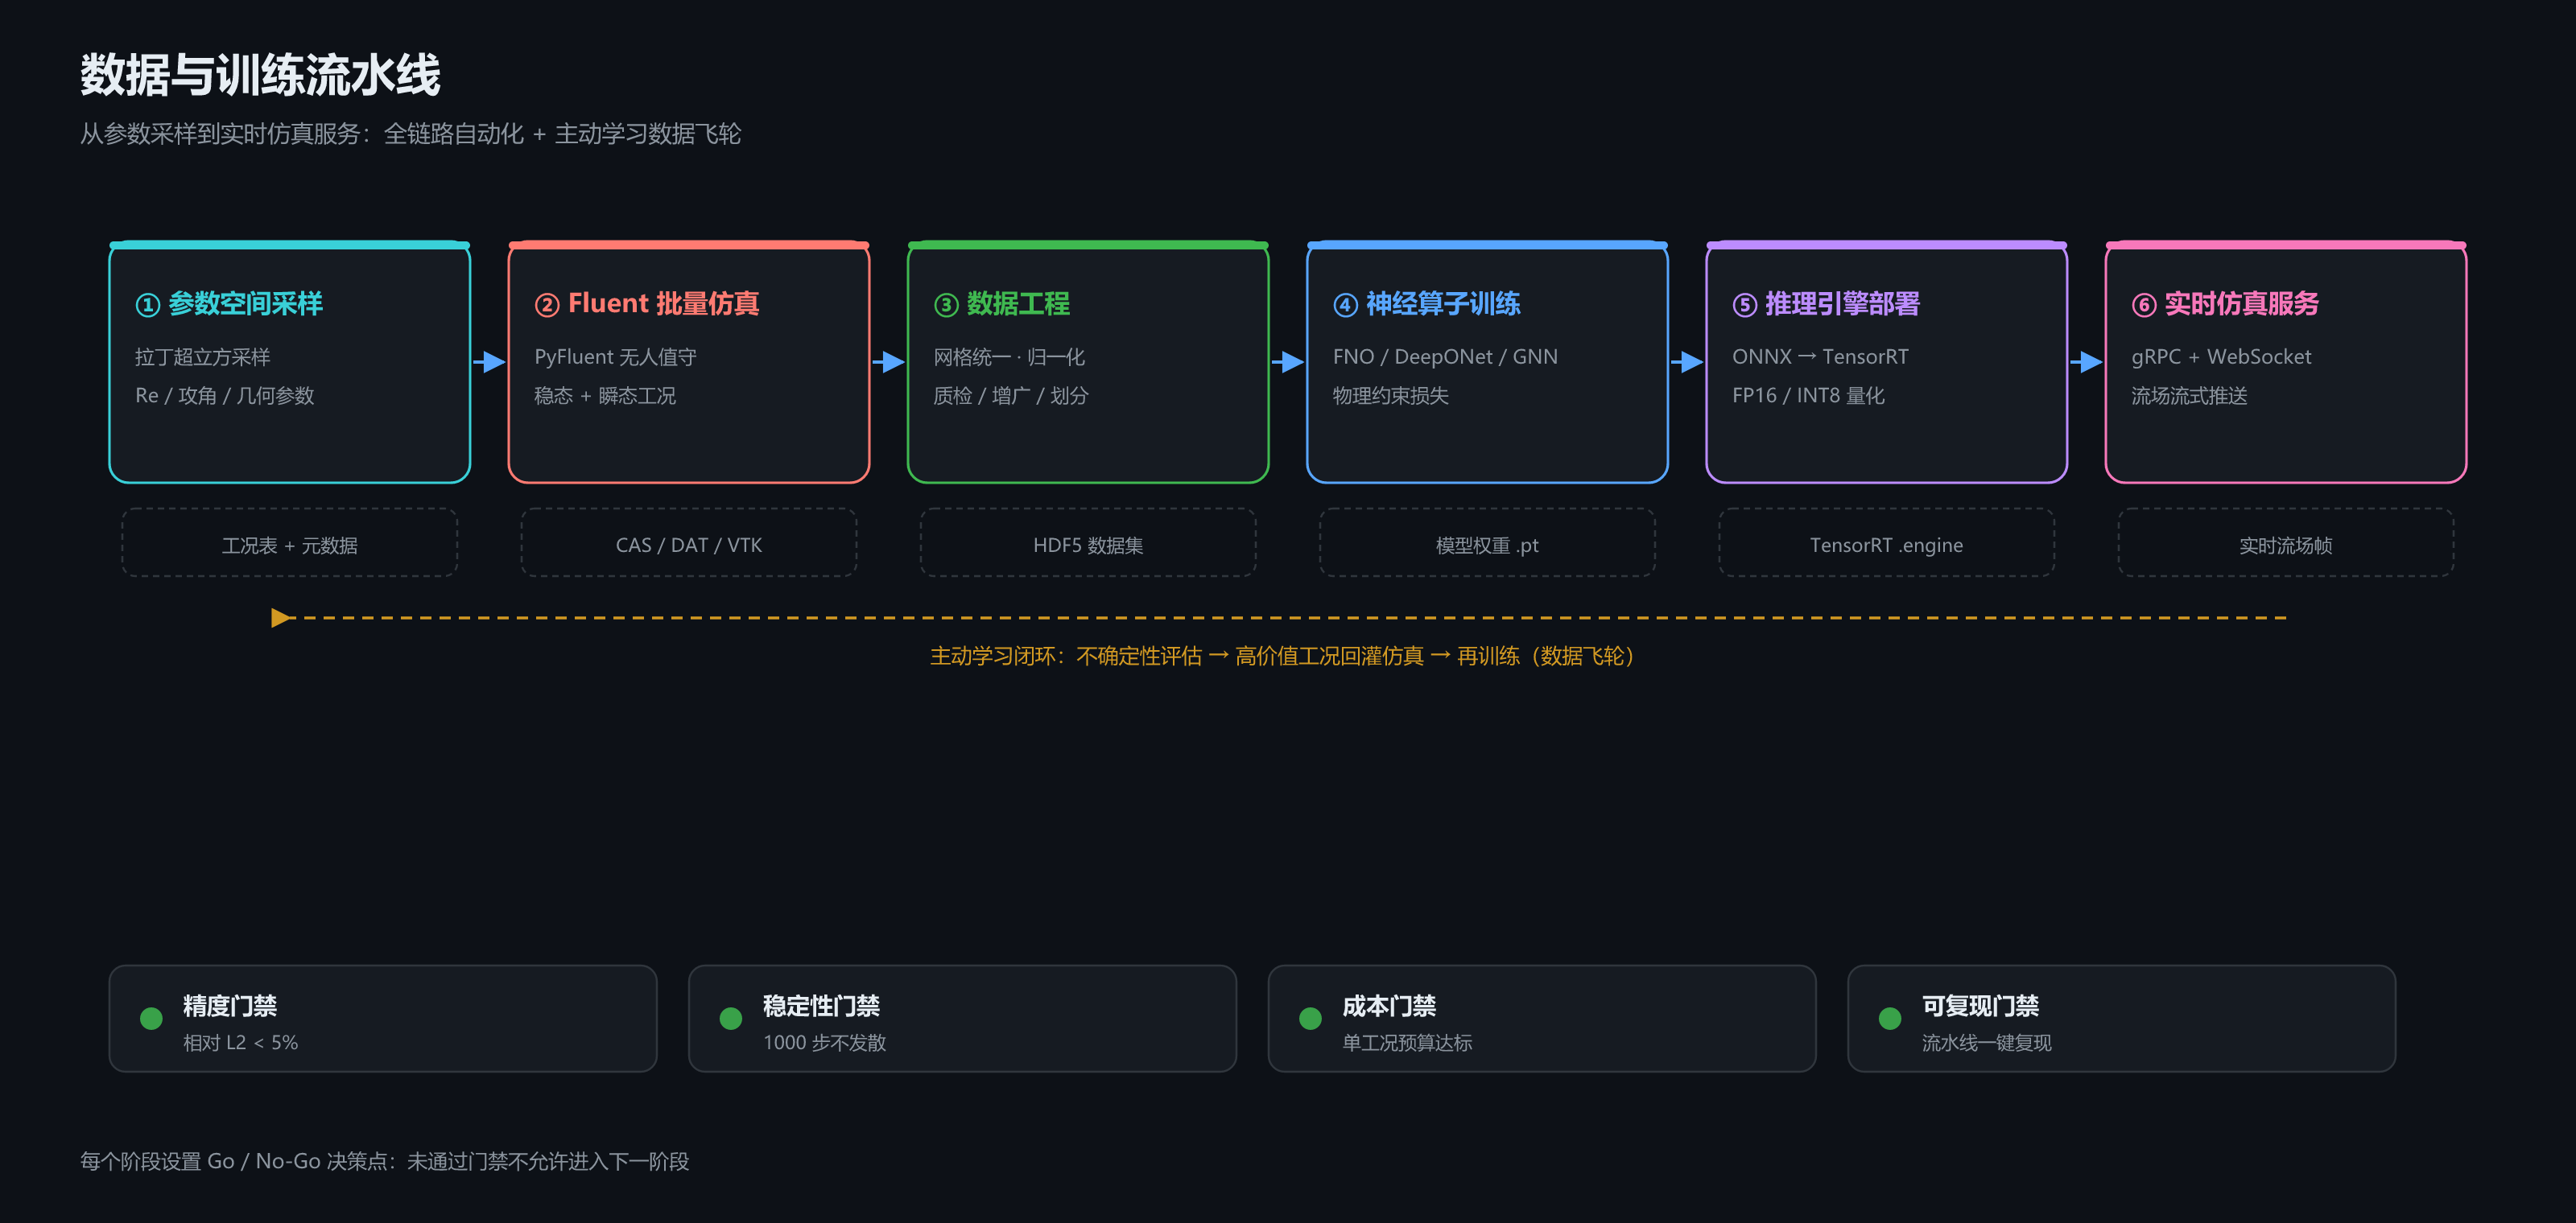This screenshot has height=1223, width=2576.
Task: Click the gRPC + WebSocket text
Action: (x=2221, y=356)
